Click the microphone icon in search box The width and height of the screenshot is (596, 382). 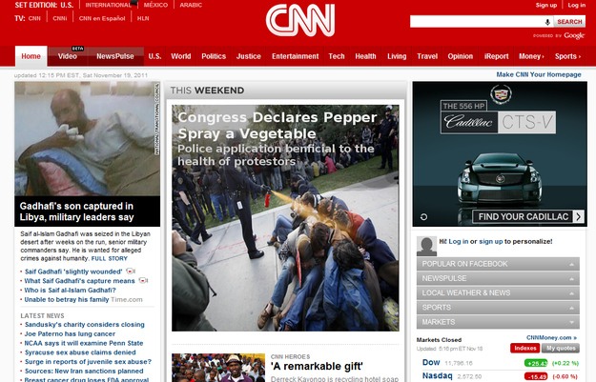point(547,22)
